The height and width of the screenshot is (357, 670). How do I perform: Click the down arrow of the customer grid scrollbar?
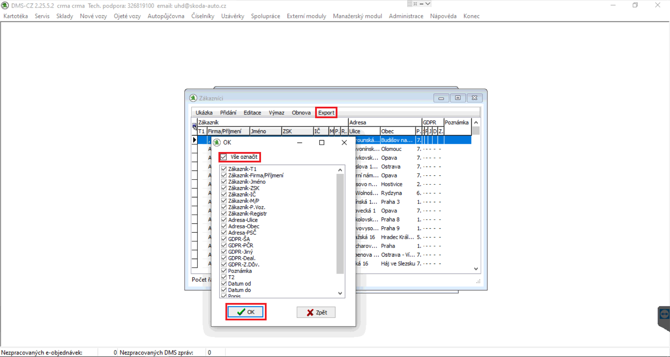(x=476, y=269)
